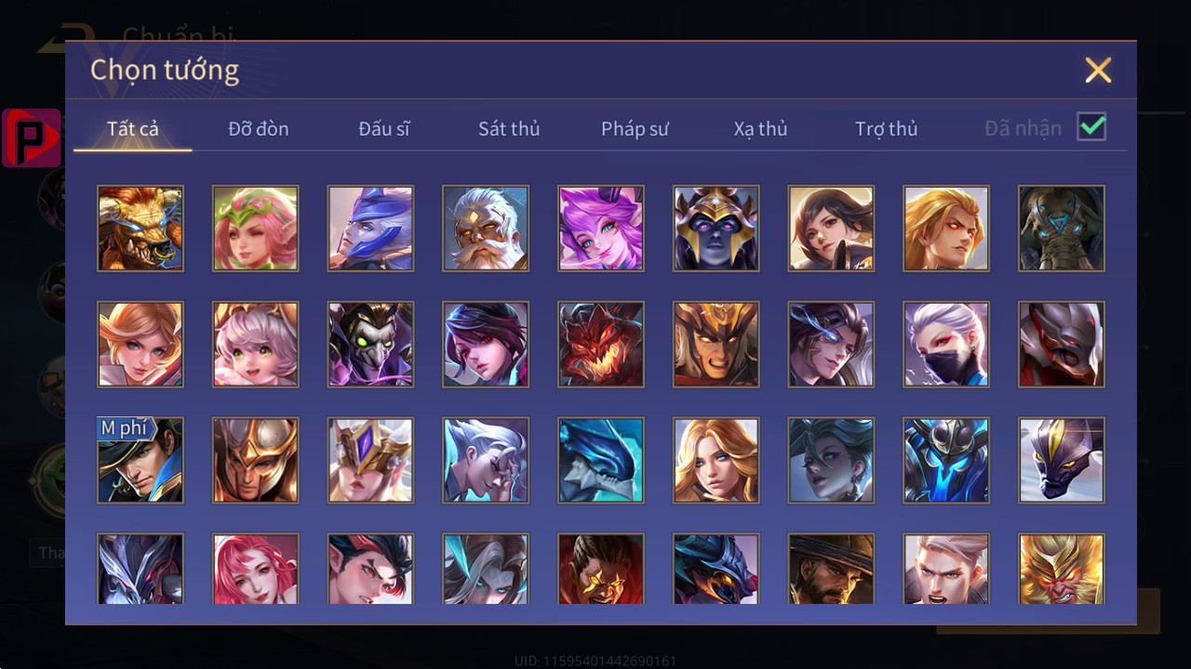Switch to the Đỡ đòn tab
This screenshot has width=1191, height=669.
click(259, 129)
